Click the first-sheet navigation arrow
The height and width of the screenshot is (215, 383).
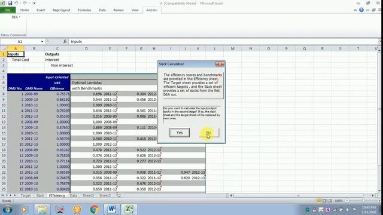pyautogui.click(x=2, y=195)
